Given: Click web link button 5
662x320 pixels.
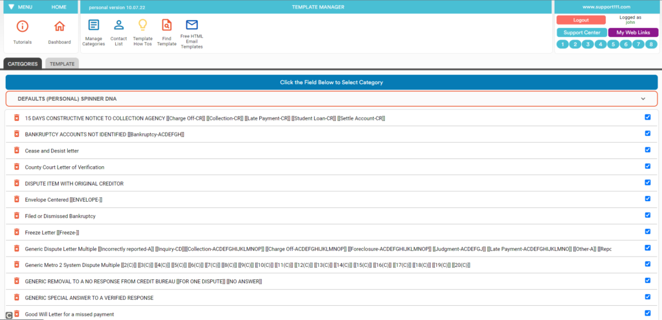Looking at the screenshot, I should click(613, 45).
